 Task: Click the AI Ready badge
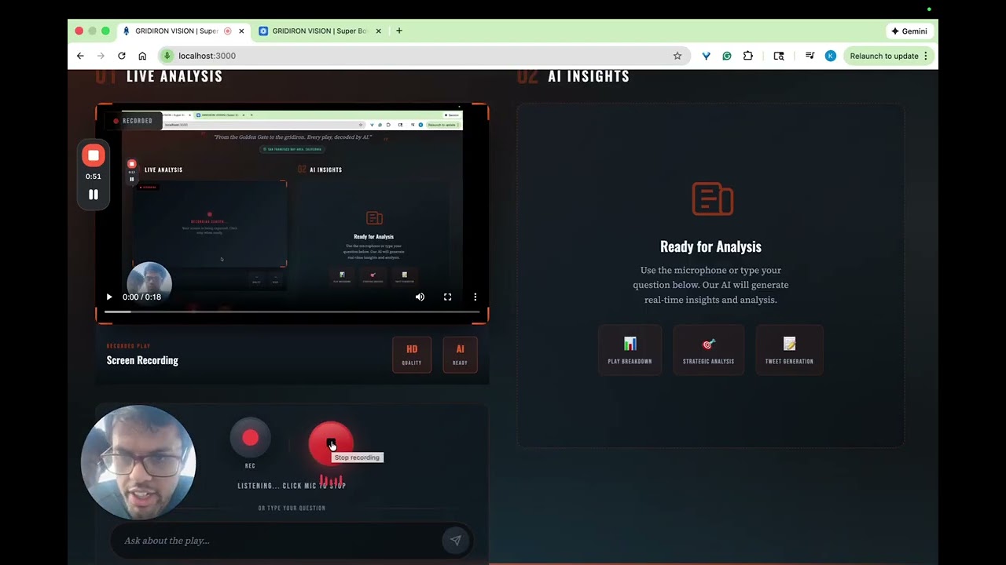pos(460,355)
